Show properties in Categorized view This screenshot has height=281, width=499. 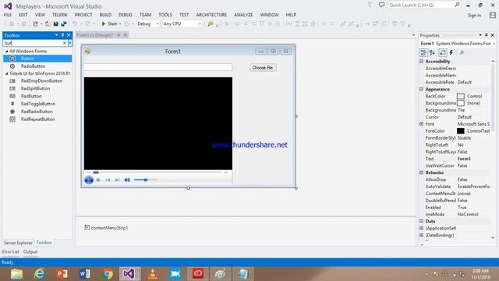coord(423,52)
